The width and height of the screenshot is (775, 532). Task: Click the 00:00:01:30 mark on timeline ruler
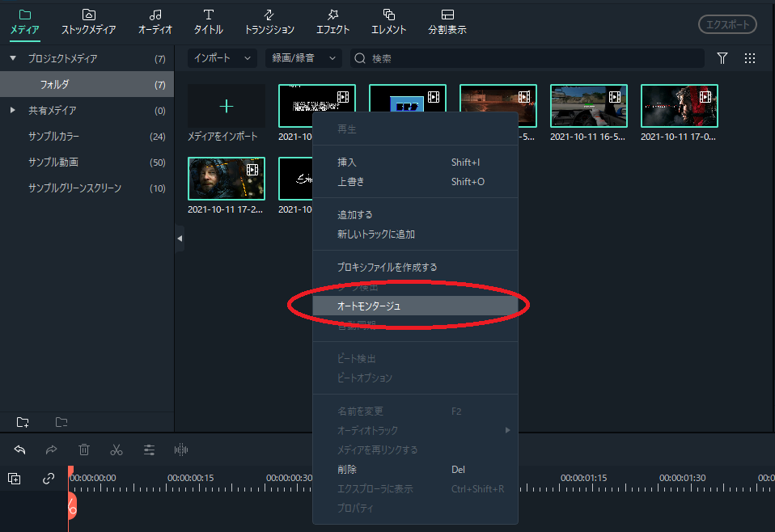coord(682,478)
